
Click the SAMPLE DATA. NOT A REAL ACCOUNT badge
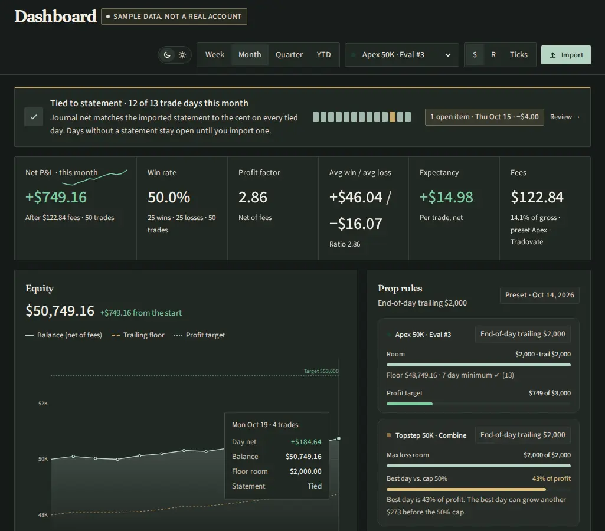pyautogui.click(x=174, y=17)
